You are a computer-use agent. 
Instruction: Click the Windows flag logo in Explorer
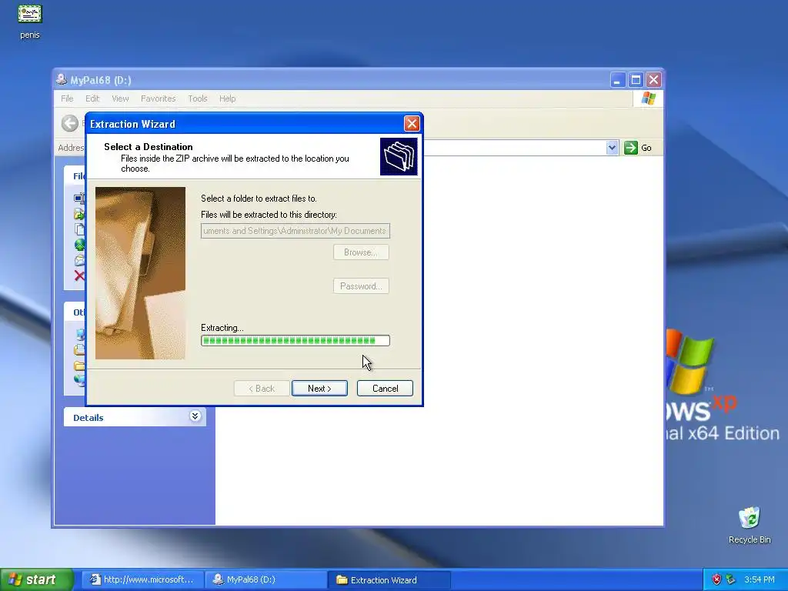(x=648, y=98)
